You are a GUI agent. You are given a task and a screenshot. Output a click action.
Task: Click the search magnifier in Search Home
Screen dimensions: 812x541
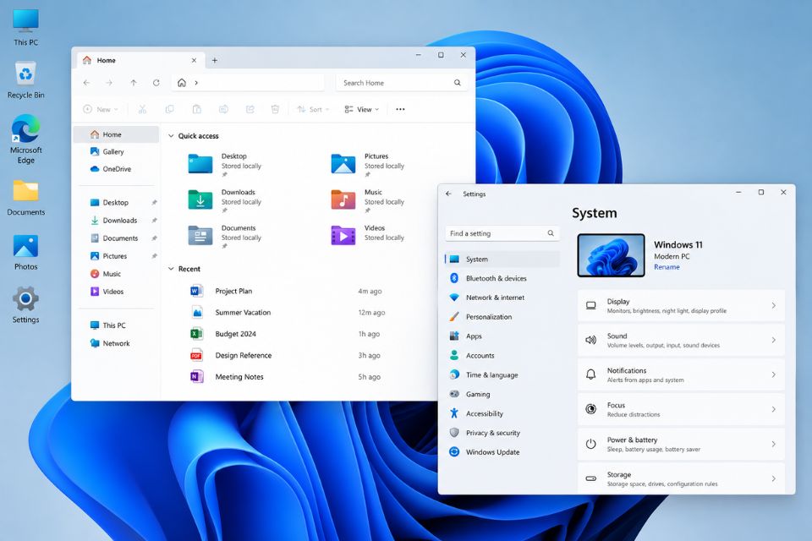(x=458, y=83)
